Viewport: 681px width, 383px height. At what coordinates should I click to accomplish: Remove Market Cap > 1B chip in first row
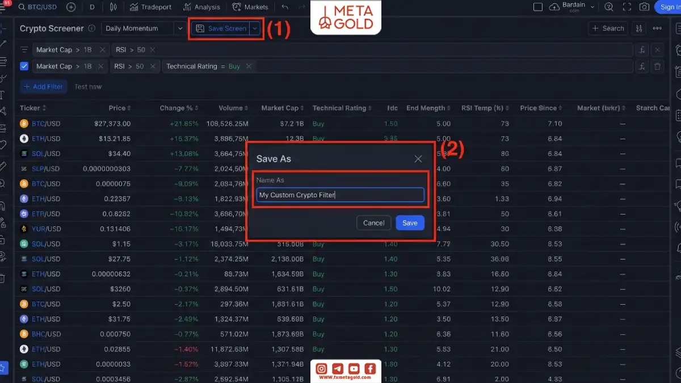(x=102, y=50)
